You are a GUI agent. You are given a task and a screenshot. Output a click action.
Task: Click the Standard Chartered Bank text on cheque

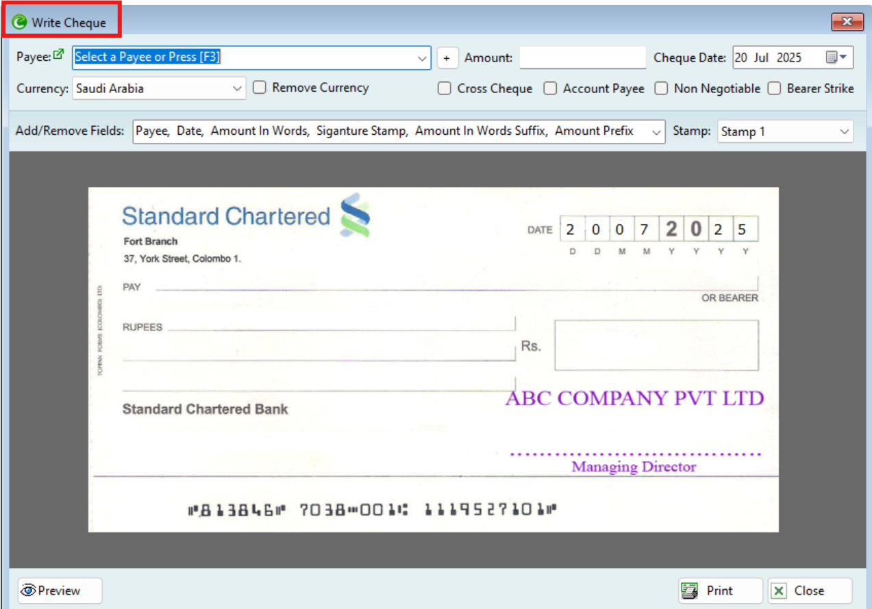click(205, 409)
